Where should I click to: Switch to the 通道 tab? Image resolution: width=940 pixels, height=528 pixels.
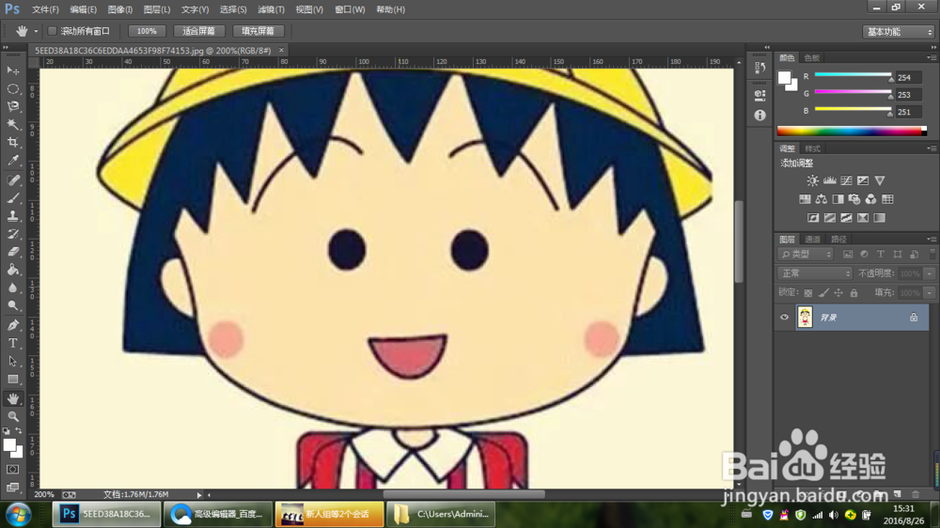click(812, 240)
